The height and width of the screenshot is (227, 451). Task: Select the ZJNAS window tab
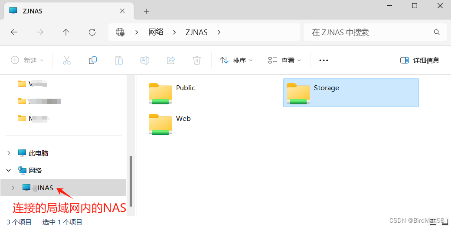[68, 11]
